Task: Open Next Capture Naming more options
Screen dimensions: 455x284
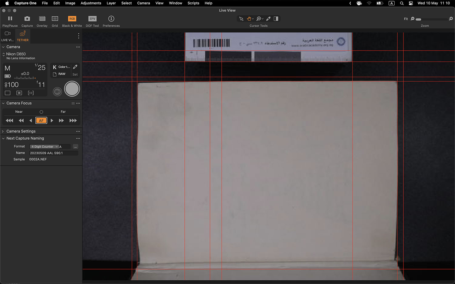Action: pyautogui.click(x=78, y=138)
